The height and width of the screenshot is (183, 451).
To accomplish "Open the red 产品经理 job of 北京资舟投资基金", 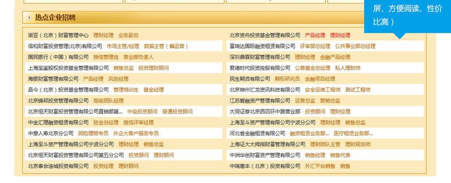I will tap(315, 35).
